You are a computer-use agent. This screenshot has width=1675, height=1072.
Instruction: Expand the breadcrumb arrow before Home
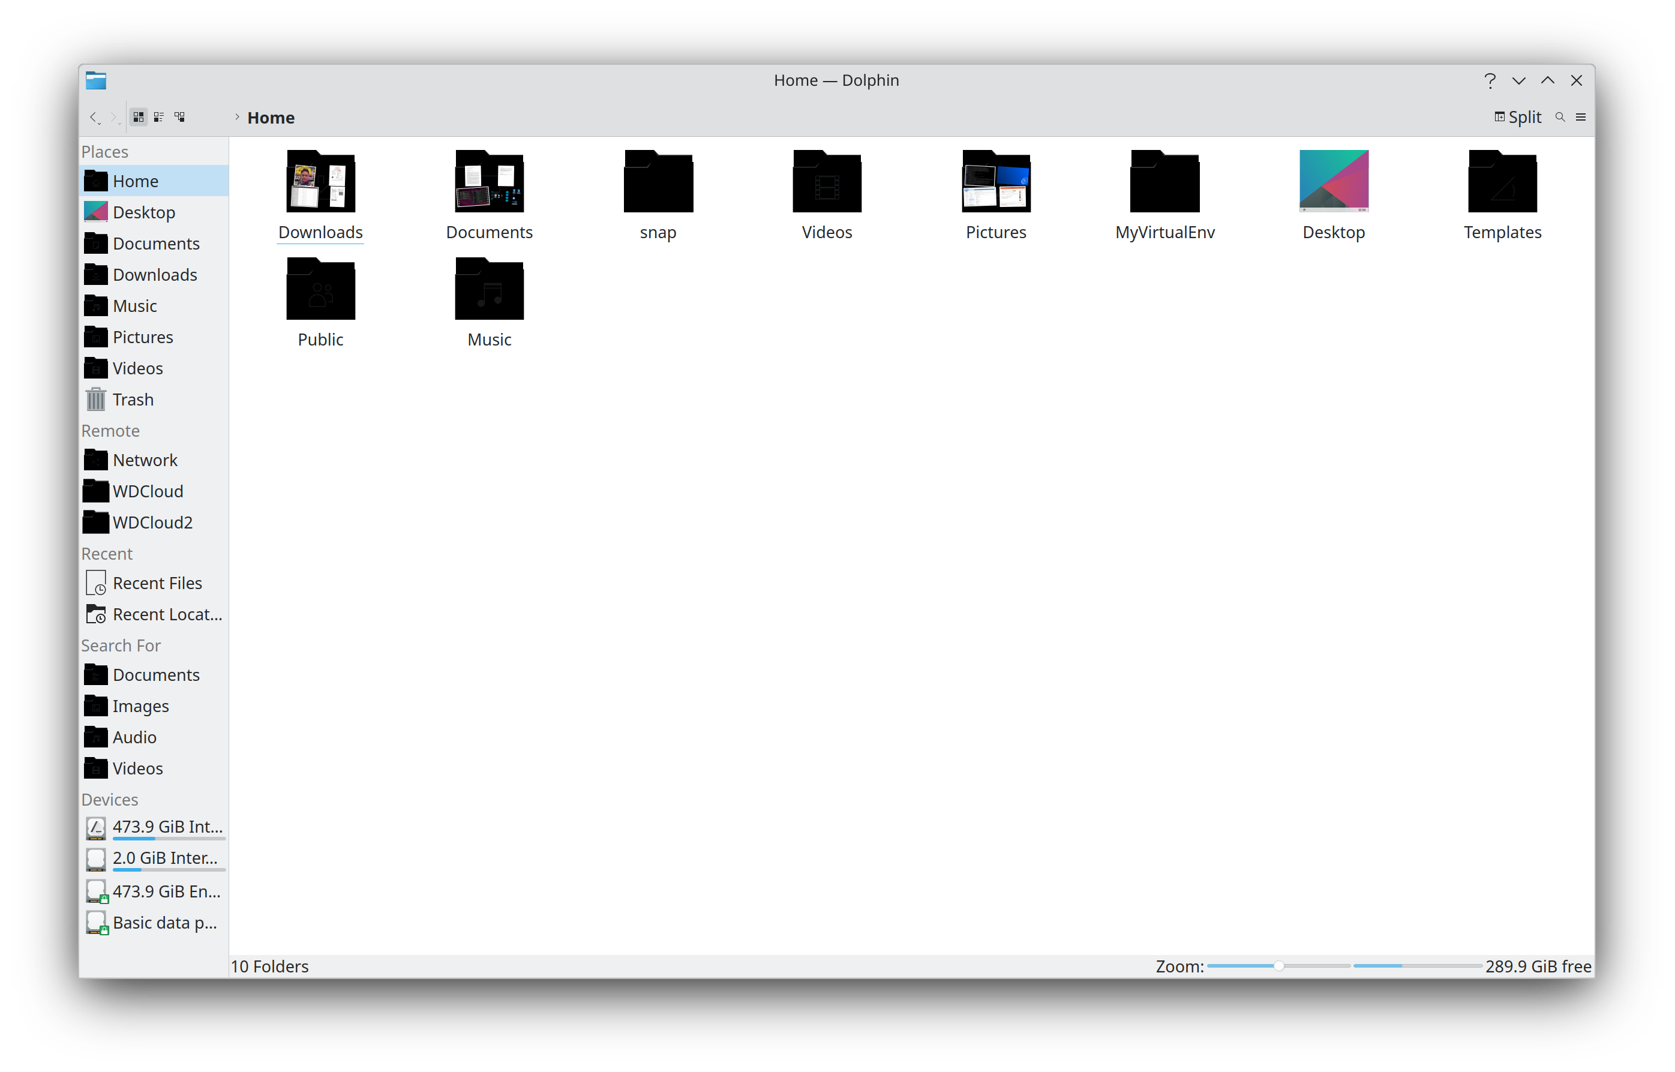tap(237, 117)
